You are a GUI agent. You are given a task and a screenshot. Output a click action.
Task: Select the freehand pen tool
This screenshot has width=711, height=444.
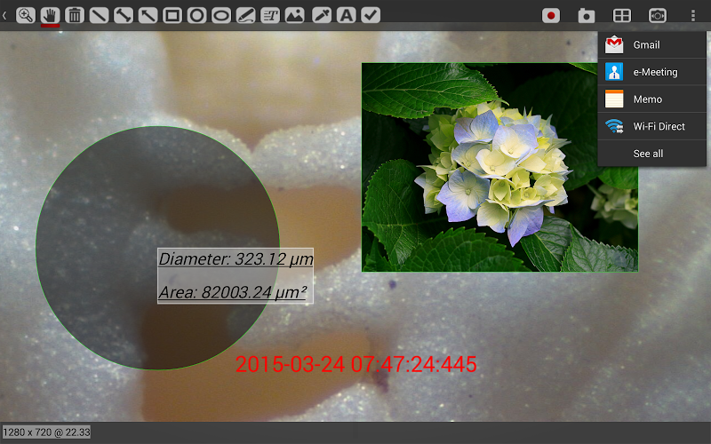(x=246, y=15)
